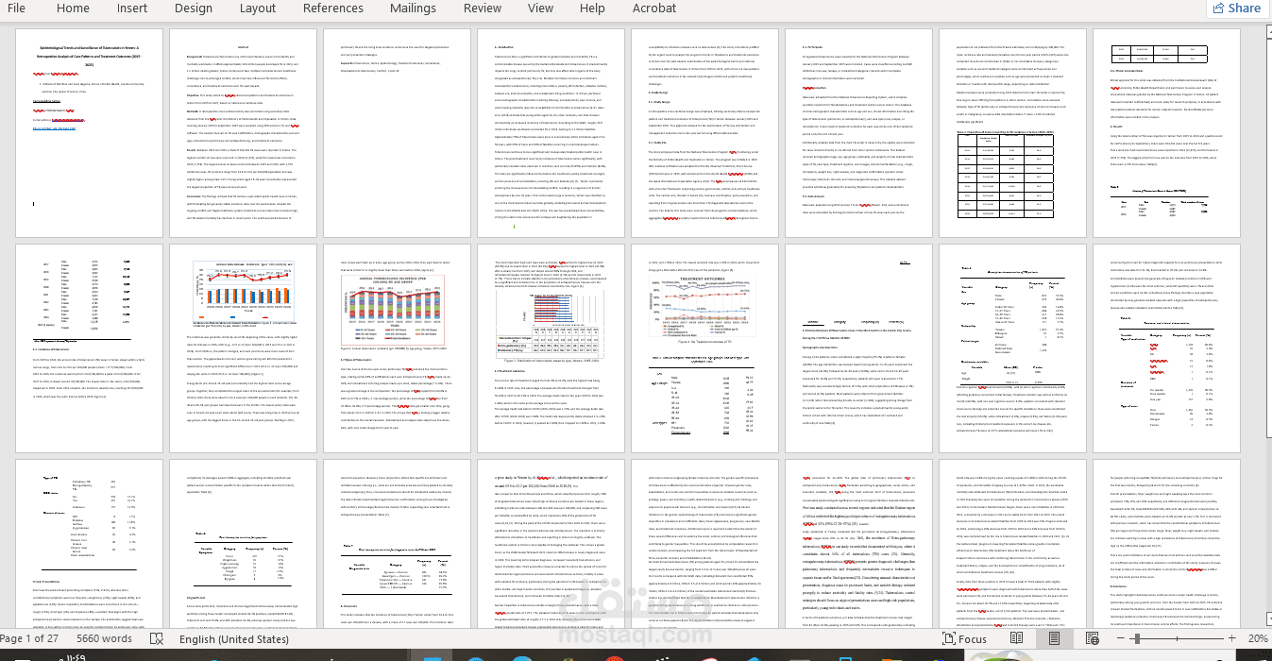Go to the References tab
The height and width of the screenshot is (661, 1272).
[x=332, y=8]
